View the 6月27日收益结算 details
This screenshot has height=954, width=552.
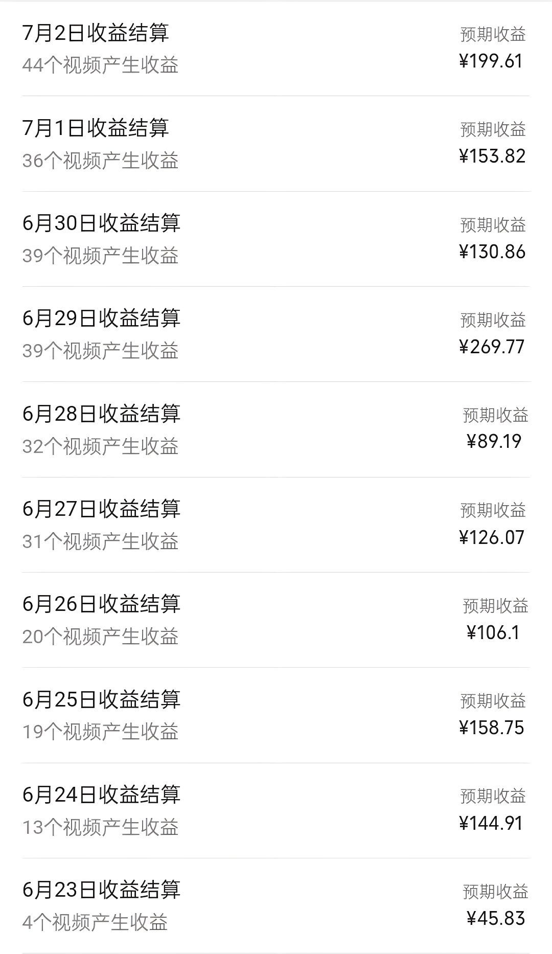click(x=101, y=509)
